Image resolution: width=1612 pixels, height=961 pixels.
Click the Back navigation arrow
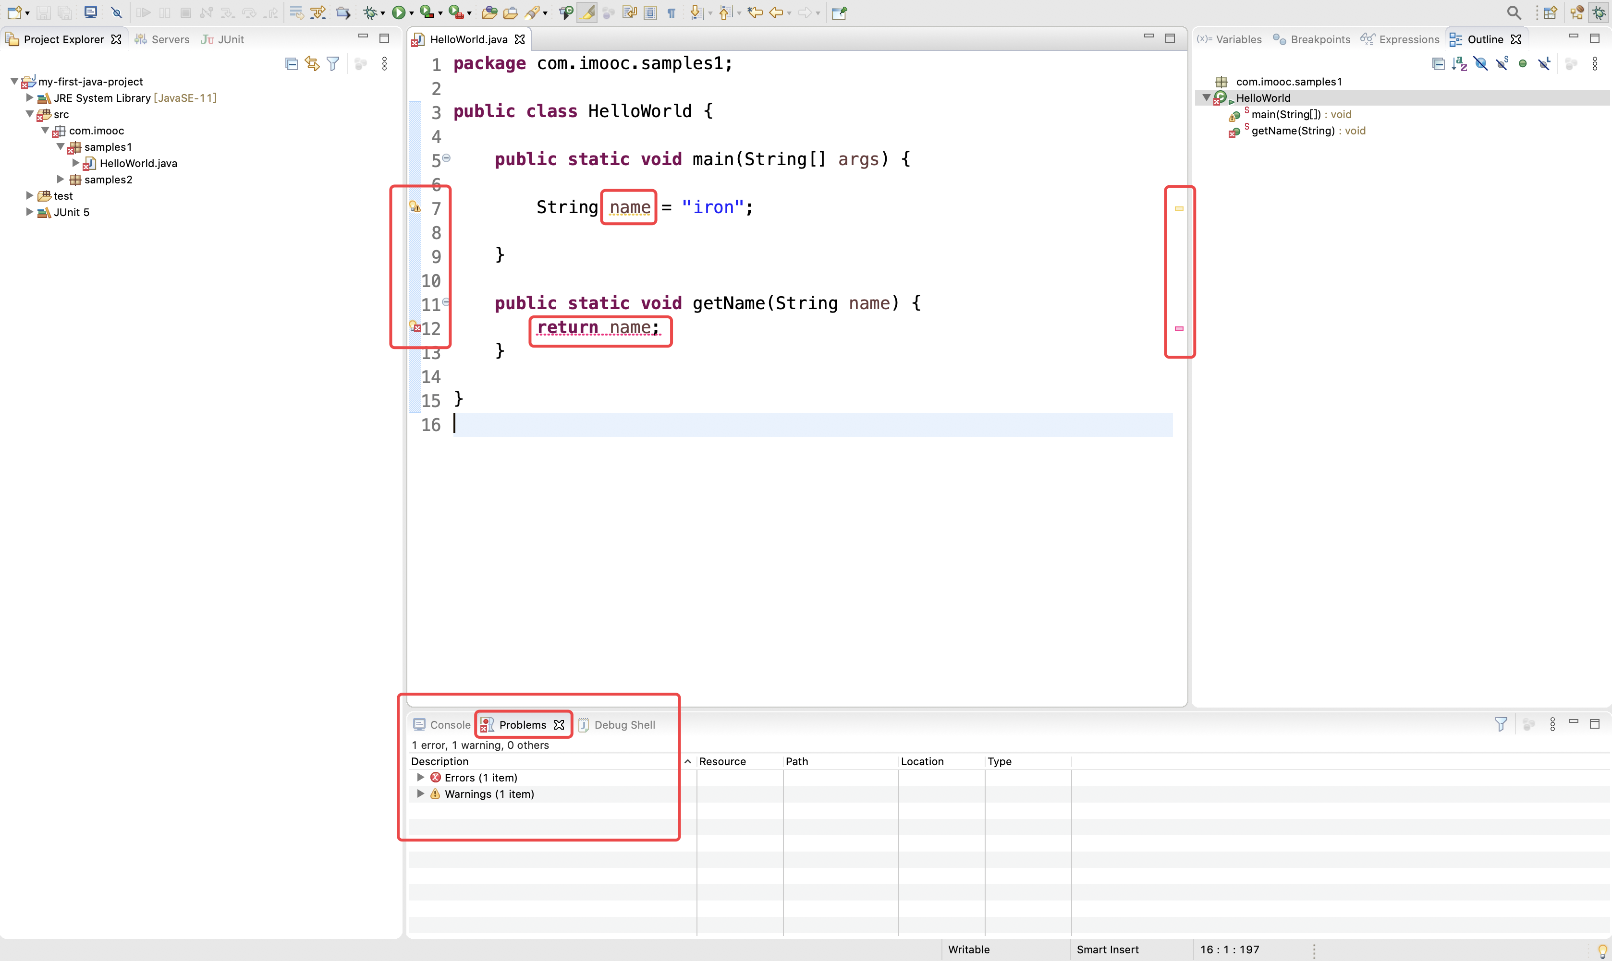776,12
